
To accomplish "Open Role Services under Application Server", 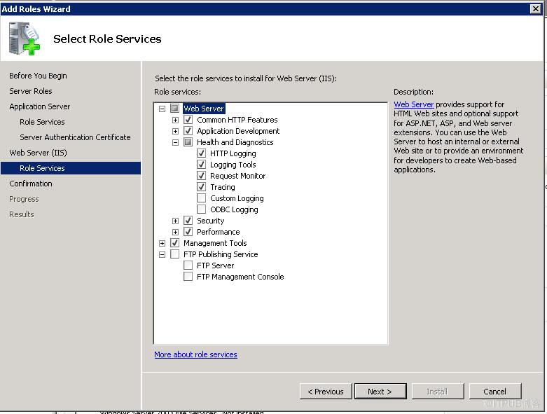I will click(42, 122).
